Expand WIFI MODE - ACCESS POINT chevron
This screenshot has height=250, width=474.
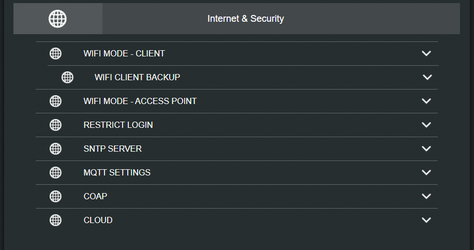(426, 101)
